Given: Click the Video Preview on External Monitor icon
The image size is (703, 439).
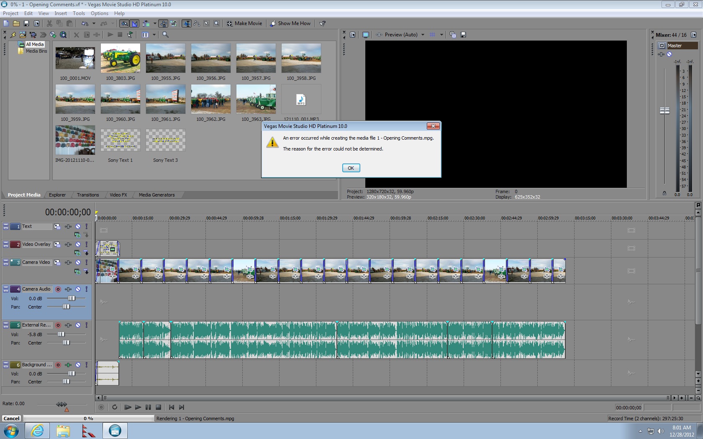Looking at the screenshot, I should click(x=366, y=35).
